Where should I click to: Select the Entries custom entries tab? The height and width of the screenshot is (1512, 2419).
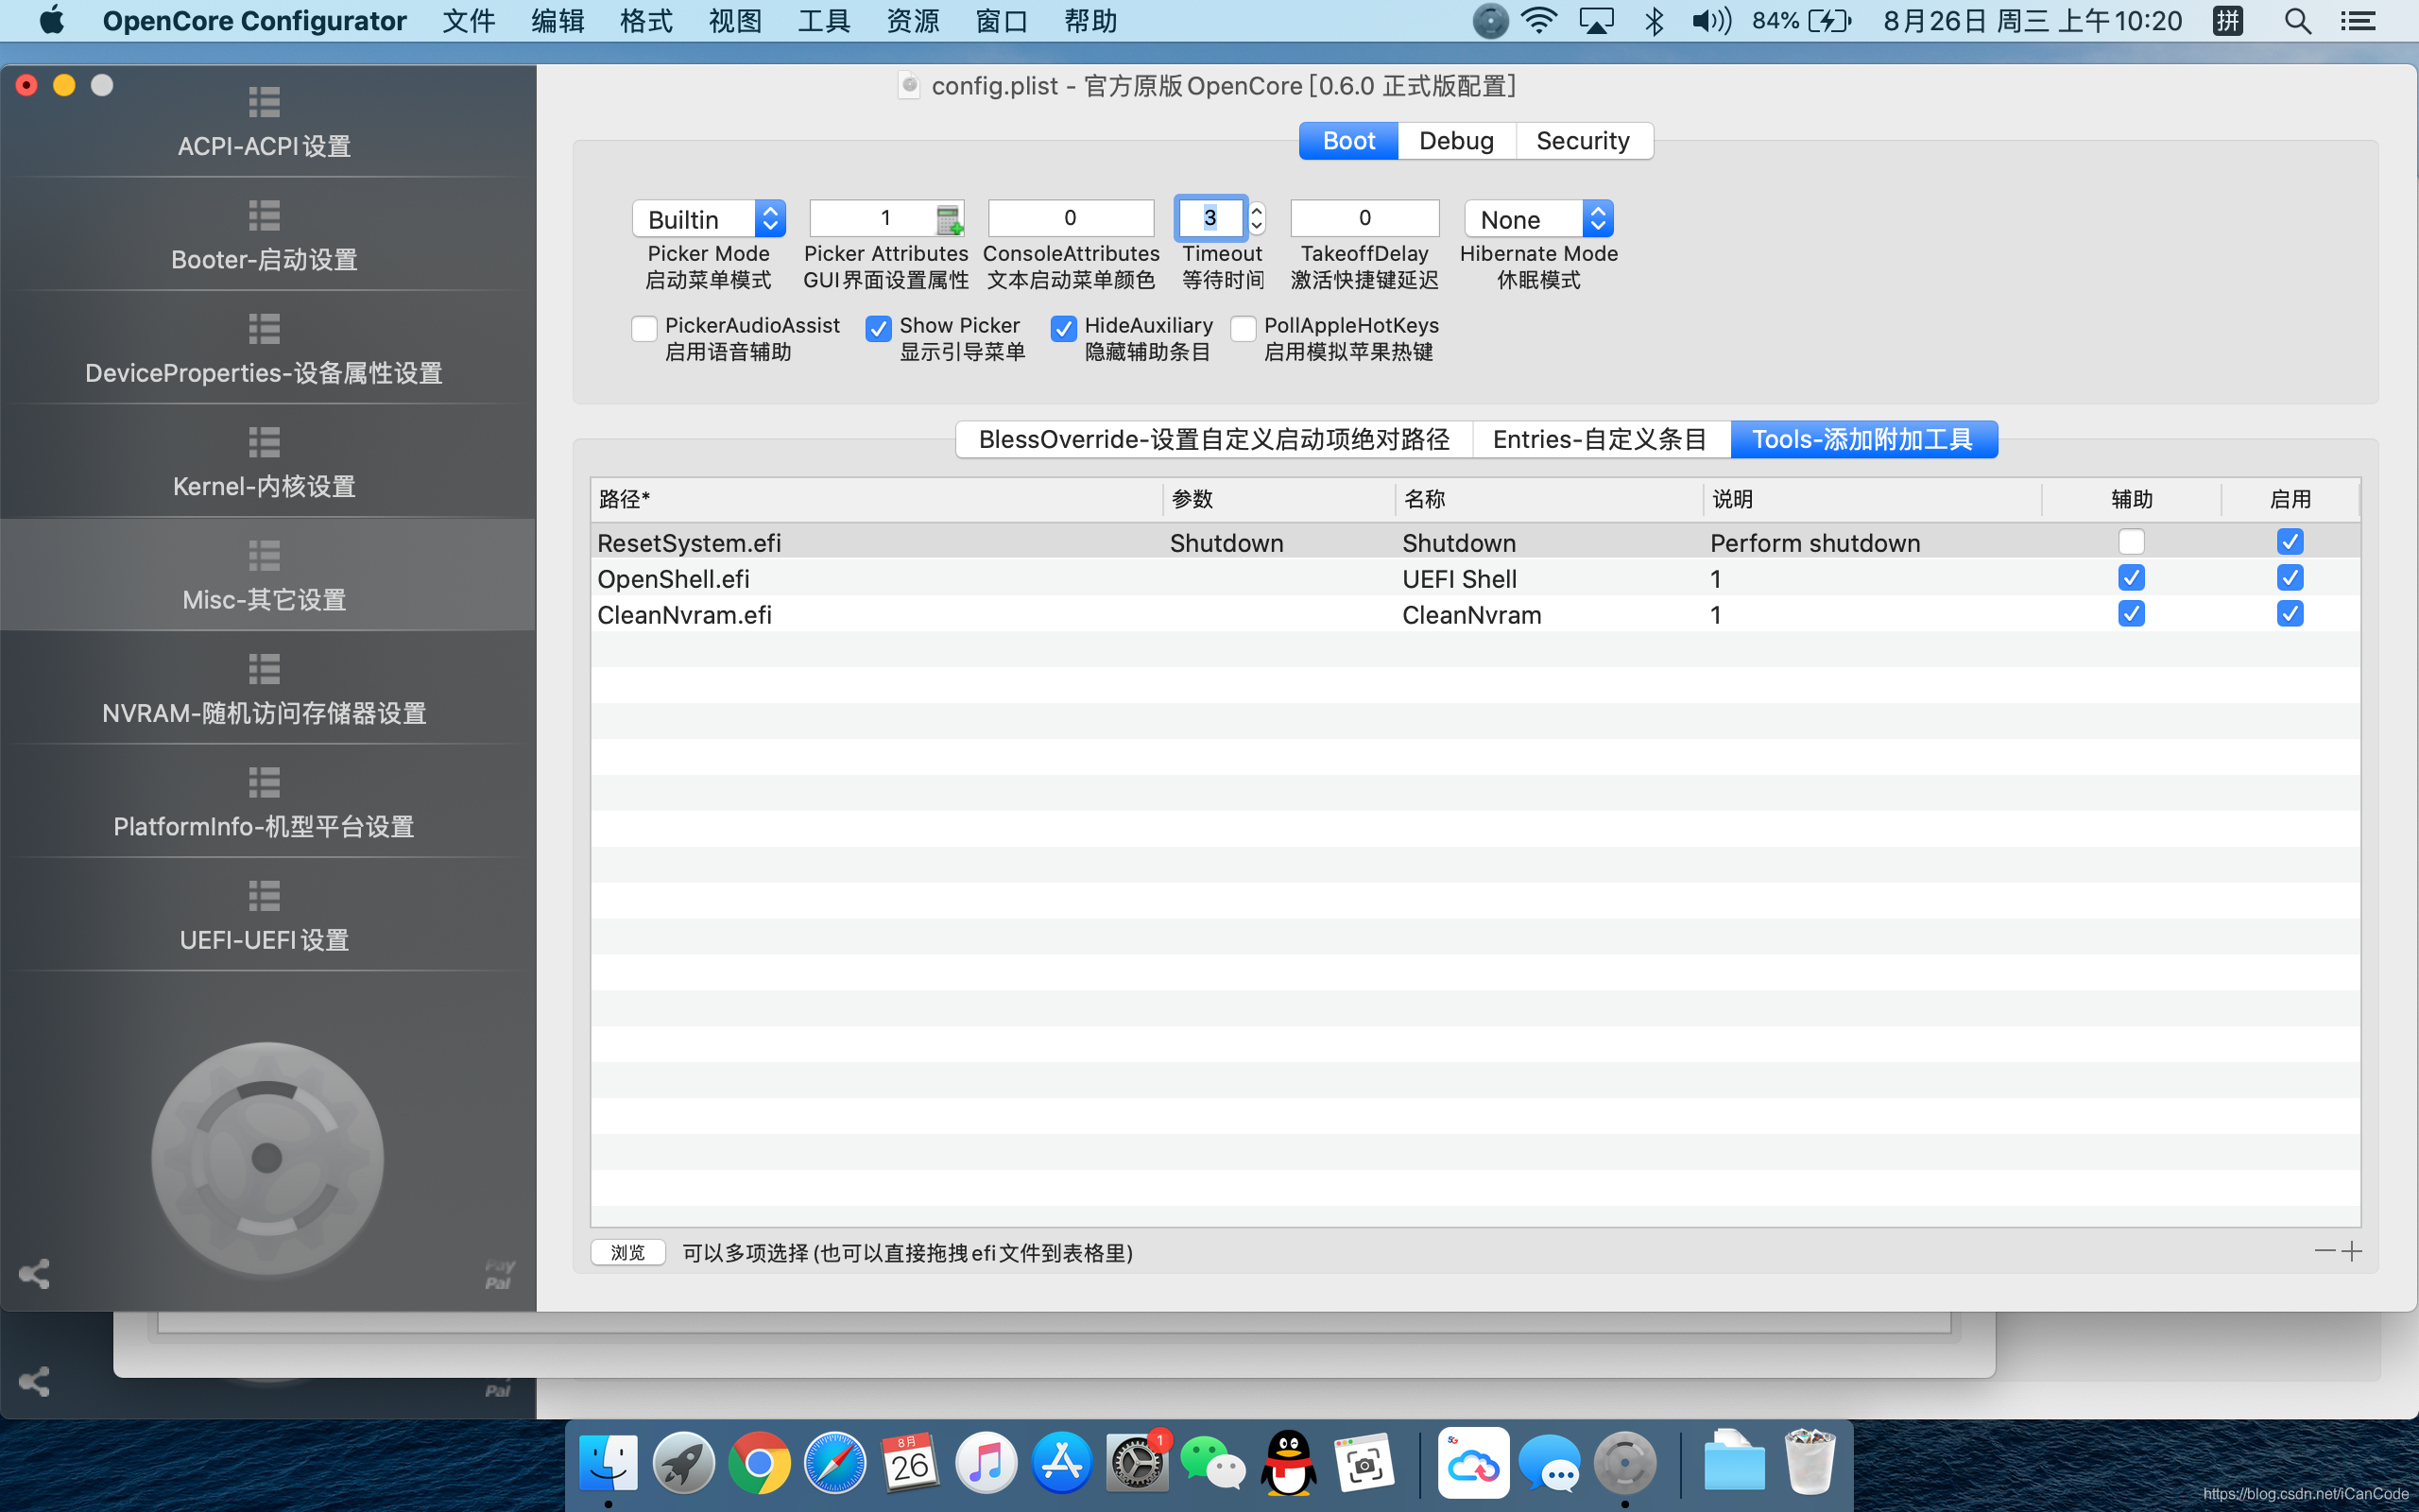click(1600, 439)
